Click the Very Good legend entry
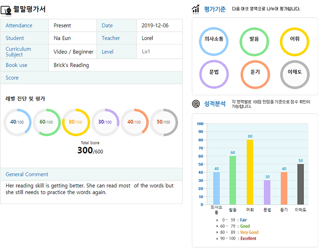 coord(249,233)
